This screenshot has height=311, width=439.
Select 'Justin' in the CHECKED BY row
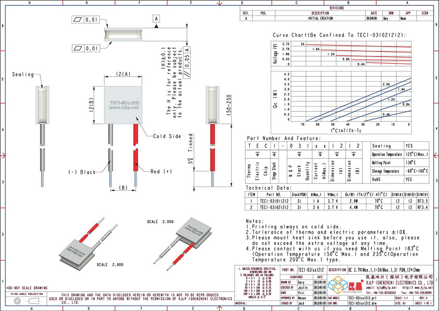click(x=303, y=287)
